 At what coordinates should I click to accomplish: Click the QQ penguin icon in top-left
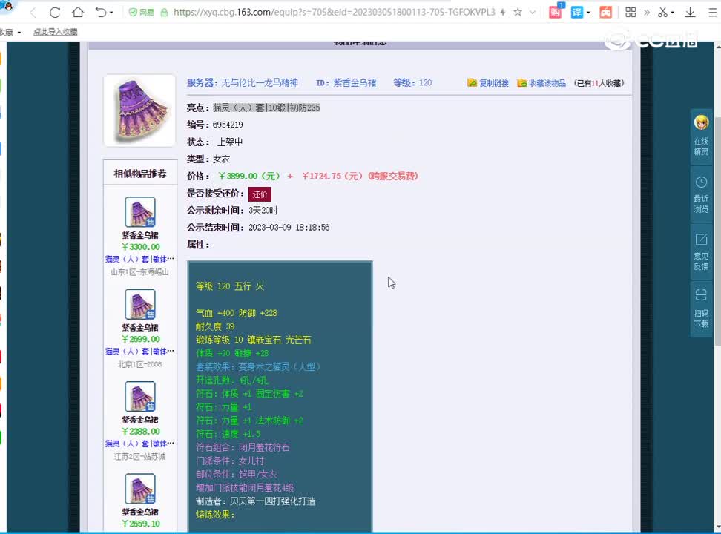coord(7,5)
